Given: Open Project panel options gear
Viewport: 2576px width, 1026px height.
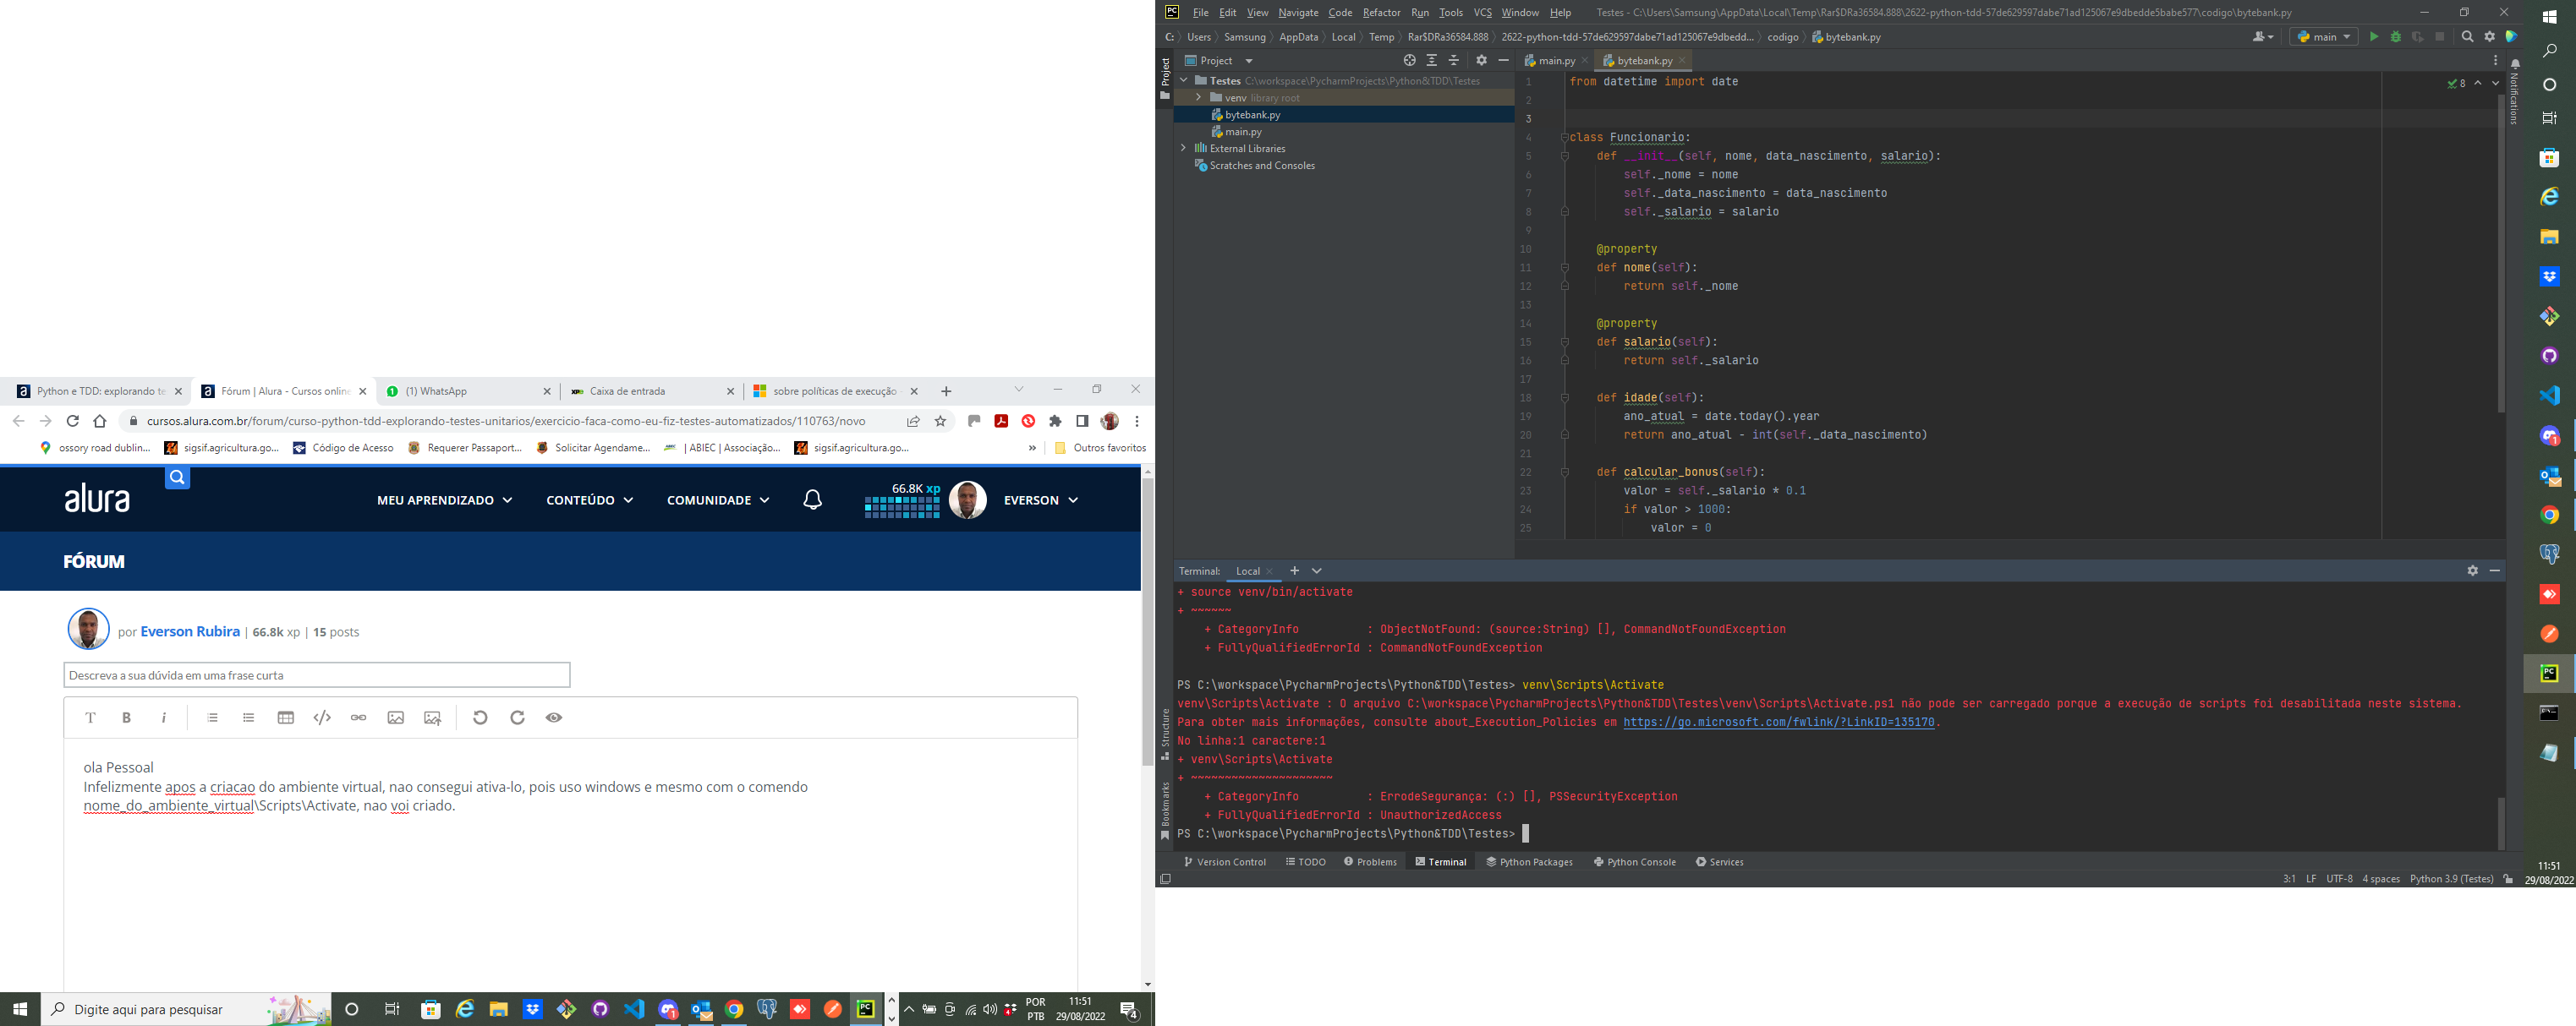Looking at the screenshot, I should pyautogui.click(x=1481, y=61).
